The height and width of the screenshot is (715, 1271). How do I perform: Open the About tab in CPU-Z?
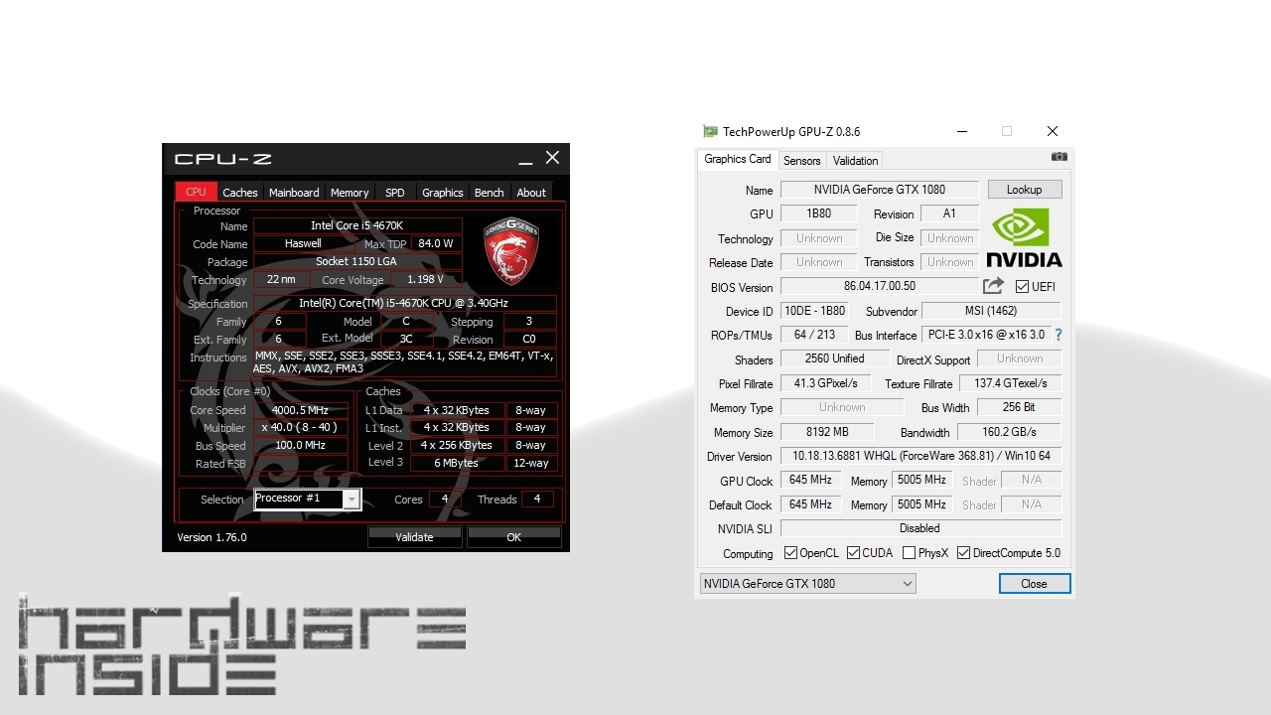531,193
